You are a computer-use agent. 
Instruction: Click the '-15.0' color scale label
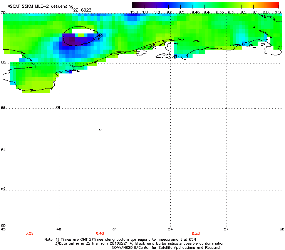click(133, 12)
